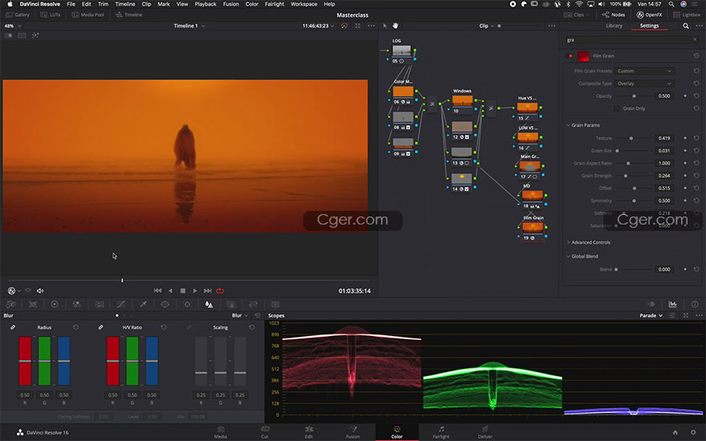
Task: Select the pointer tool in node editor
Action: pyautogui.click(x=385, y=26)
